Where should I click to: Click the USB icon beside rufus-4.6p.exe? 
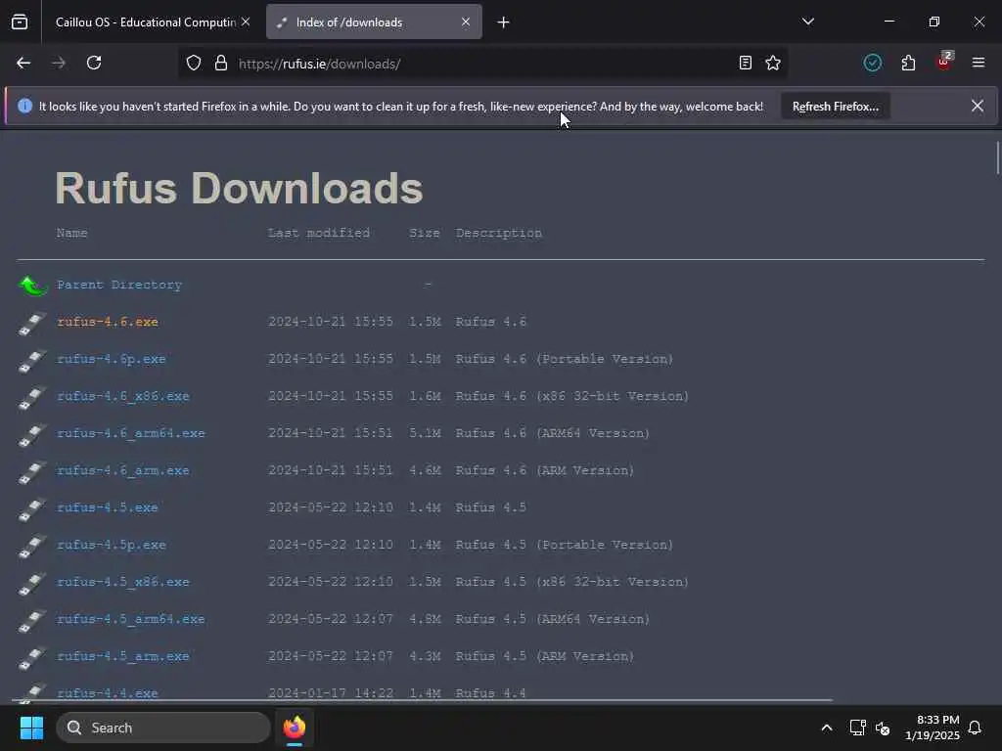point(32,360)
